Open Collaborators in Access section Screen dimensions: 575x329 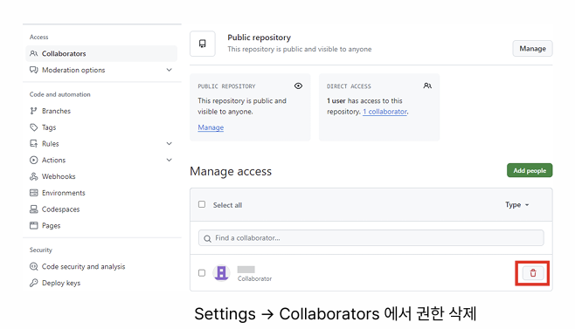point(101,53)
